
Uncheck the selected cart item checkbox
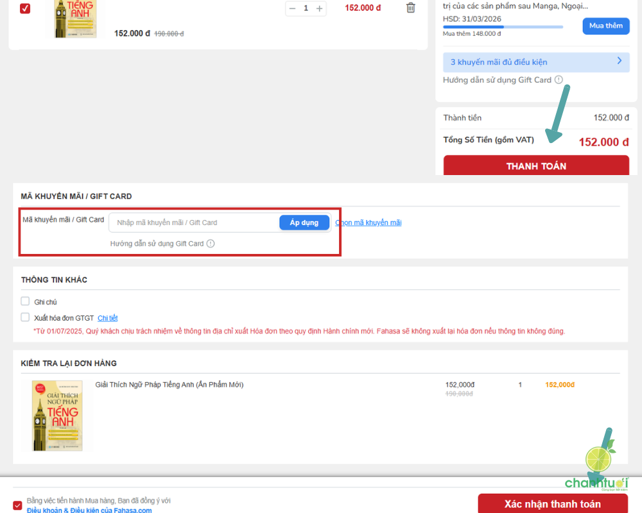point(25,8)
